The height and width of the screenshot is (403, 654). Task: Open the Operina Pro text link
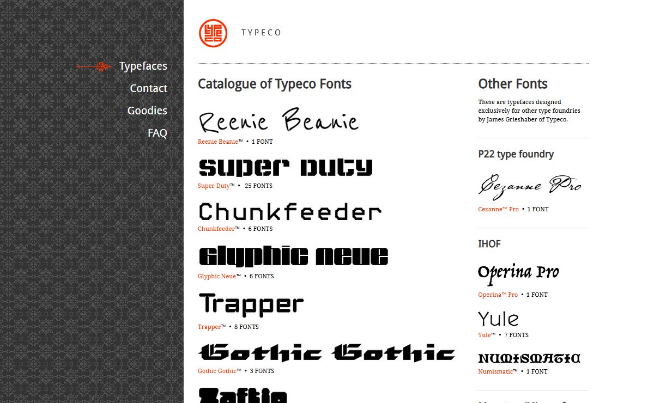pos(498,295)
